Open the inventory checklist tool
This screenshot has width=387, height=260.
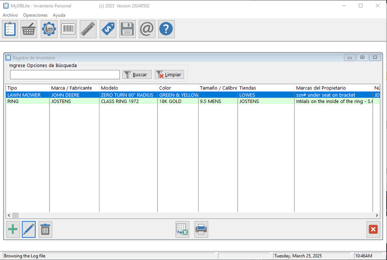coord(10,29)
